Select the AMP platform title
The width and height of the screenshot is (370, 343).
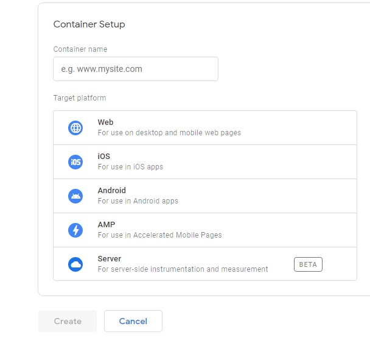pos(106,225)
